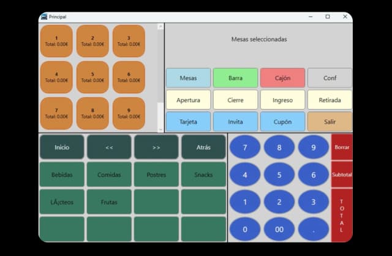Open the Bebidas category
This screenshot has width=392, height=256.
[x=62, y=175]
